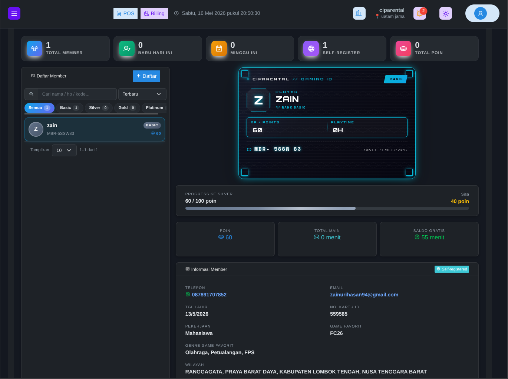Click the Self-registered badge
This screenshot has height=379, width=508.
(452, 269)
